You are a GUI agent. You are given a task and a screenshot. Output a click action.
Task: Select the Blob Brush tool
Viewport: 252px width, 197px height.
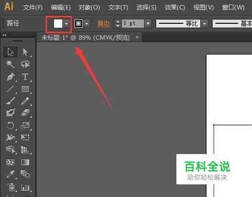11,113
